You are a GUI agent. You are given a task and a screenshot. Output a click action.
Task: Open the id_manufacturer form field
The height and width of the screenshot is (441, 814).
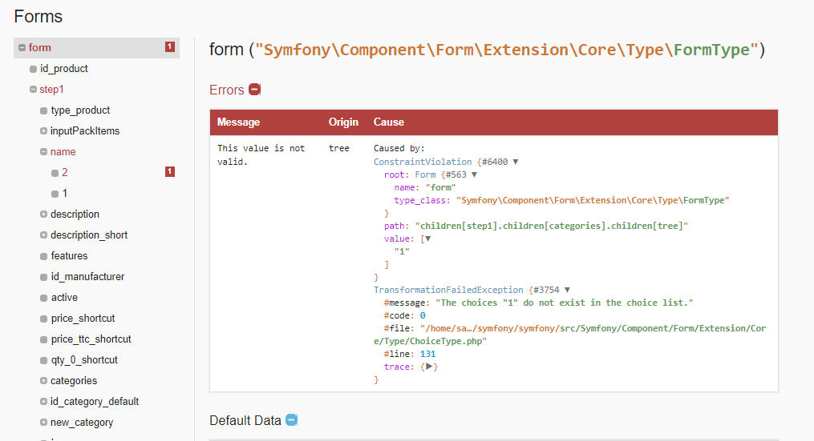tap(87, 277)
